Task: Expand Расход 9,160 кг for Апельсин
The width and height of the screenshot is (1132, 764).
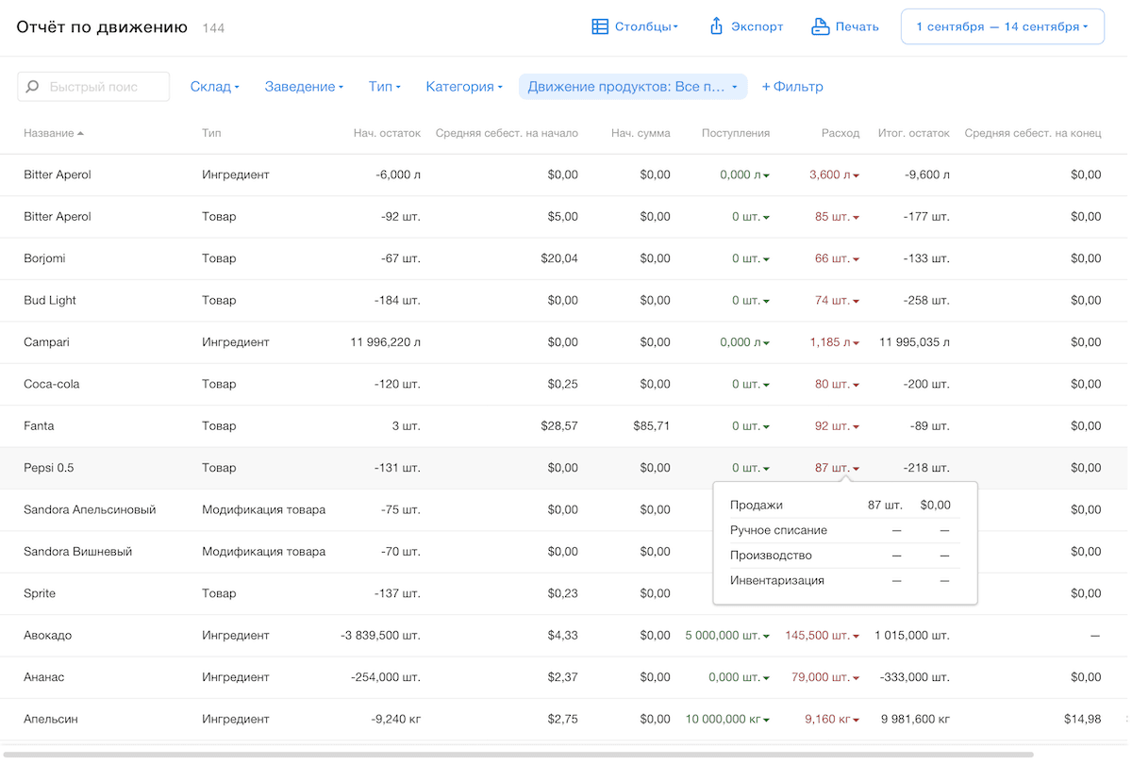Action: (832, 720)
